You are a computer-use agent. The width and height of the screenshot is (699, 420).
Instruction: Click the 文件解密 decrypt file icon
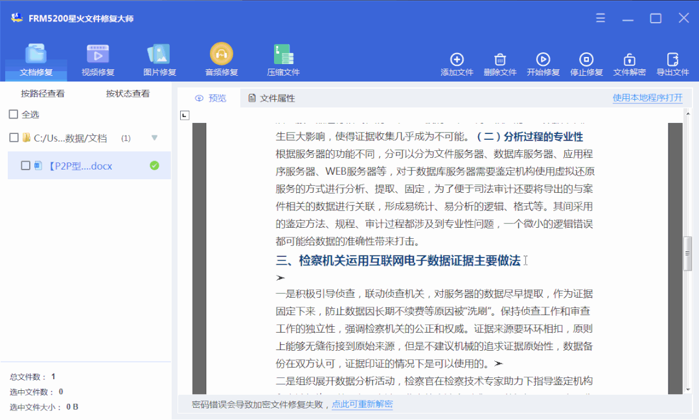click(630, 60)
